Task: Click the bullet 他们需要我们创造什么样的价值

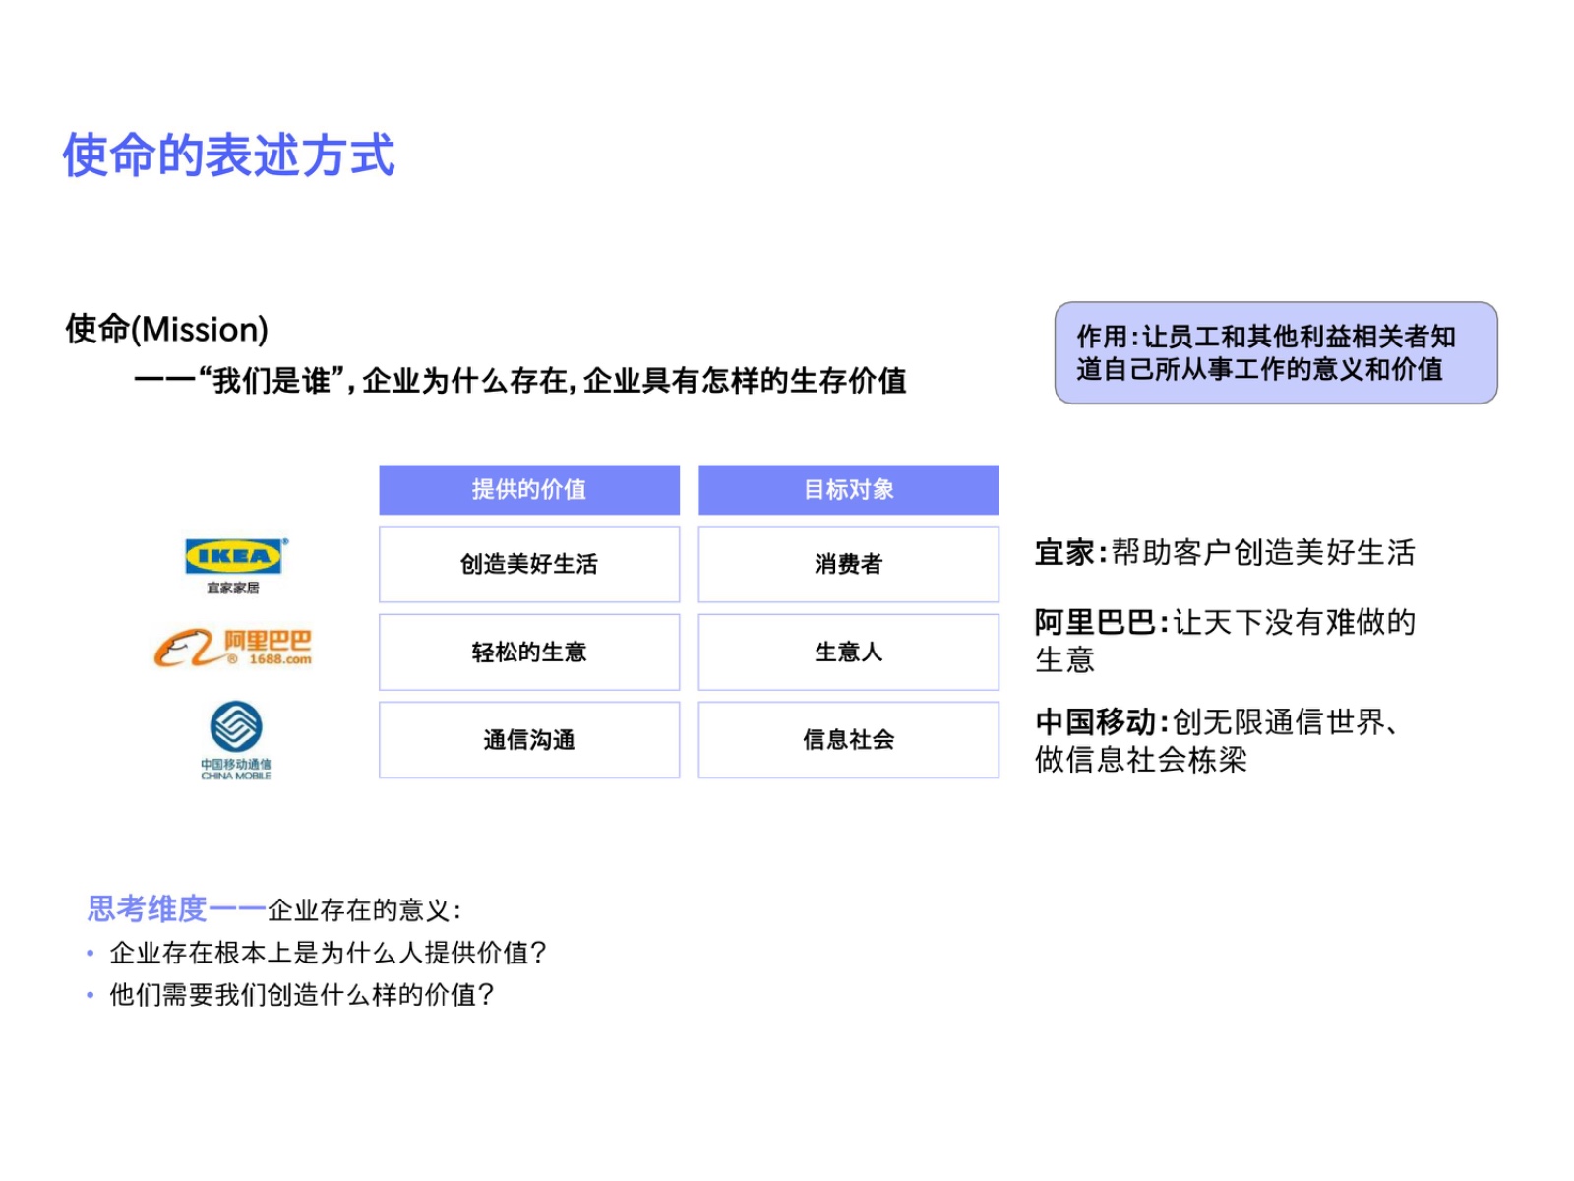Action: [x=301, y=995]
